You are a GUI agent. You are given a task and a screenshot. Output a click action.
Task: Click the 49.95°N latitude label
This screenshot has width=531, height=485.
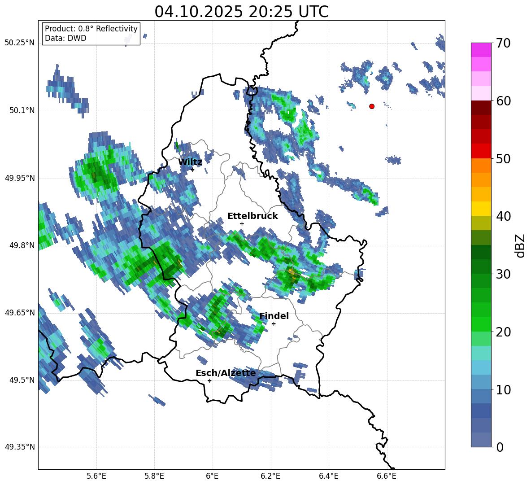[20, 178]
